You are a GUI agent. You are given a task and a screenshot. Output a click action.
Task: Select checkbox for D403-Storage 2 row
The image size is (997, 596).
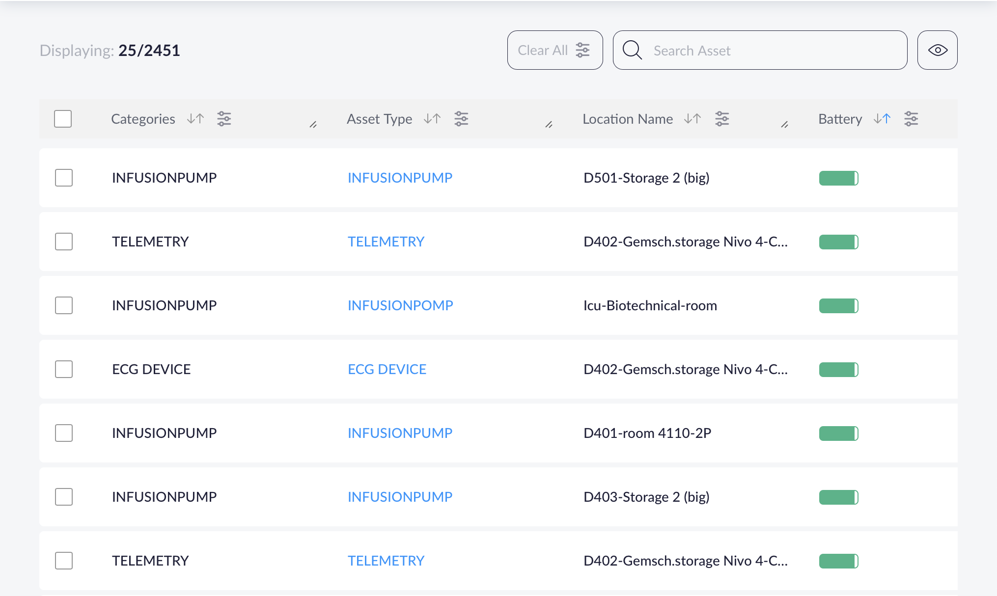pyautogui.click(x=64, y=497)
